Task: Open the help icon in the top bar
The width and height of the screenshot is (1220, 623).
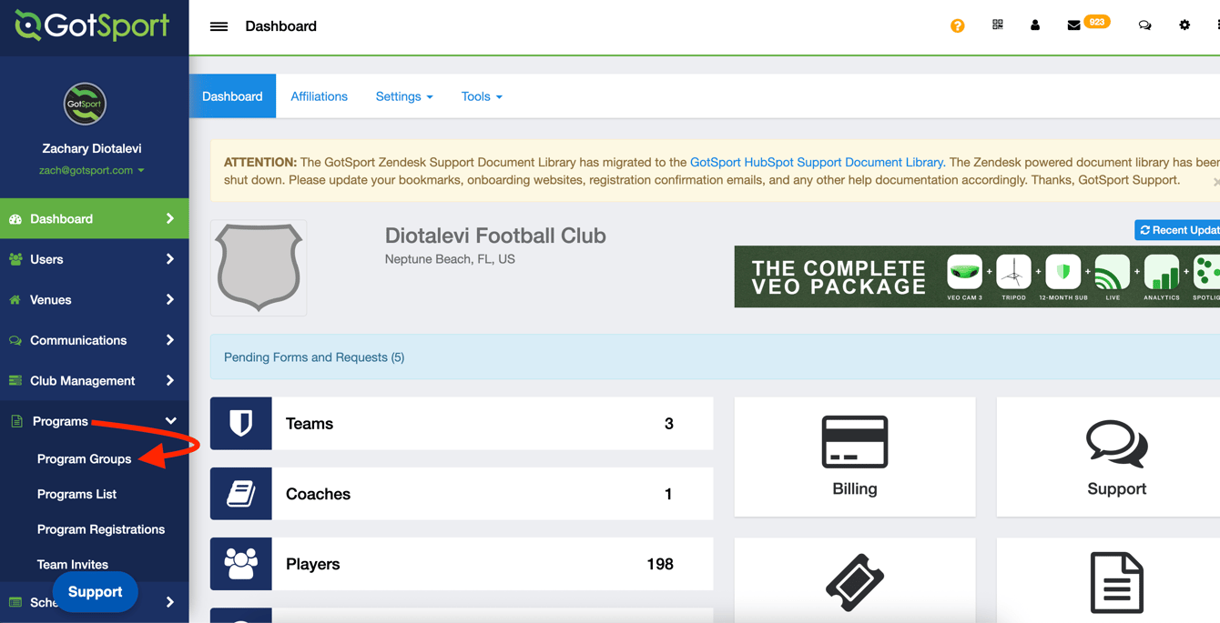Action: click(x=957, y=25)
